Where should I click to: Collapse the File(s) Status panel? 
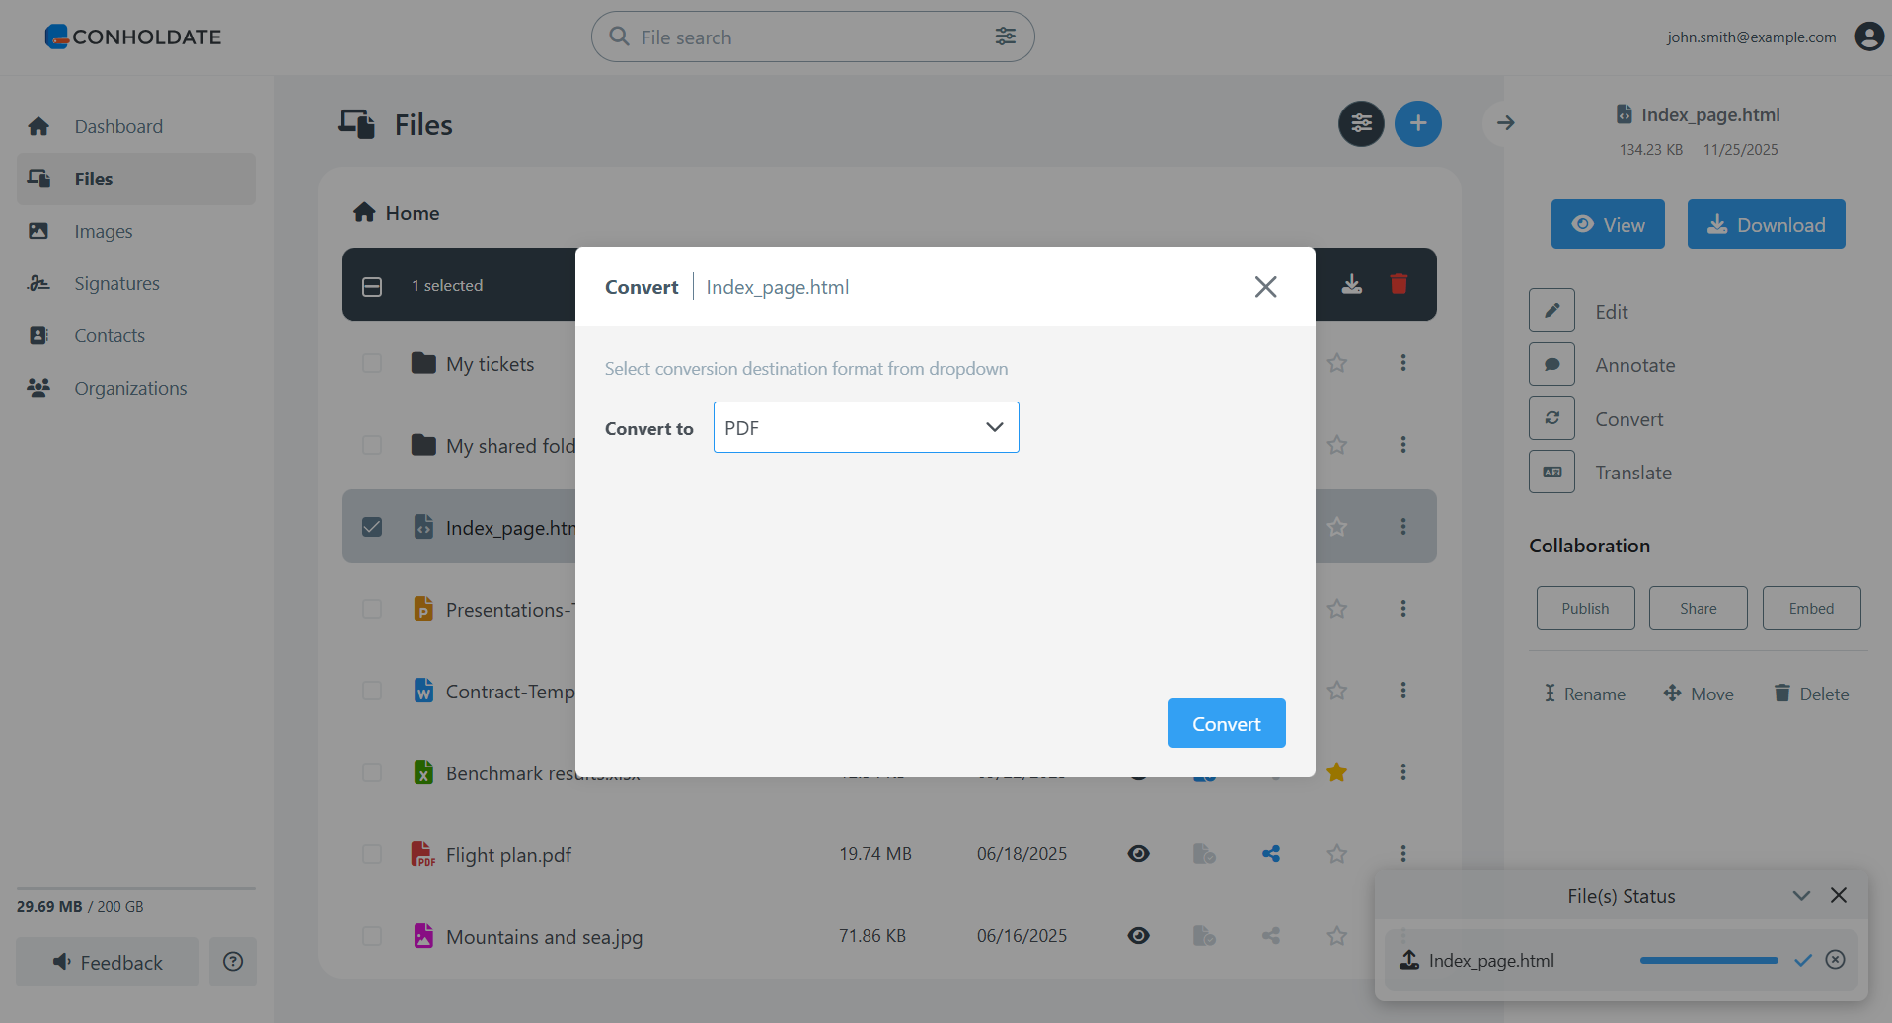(x=1801, y=895)
